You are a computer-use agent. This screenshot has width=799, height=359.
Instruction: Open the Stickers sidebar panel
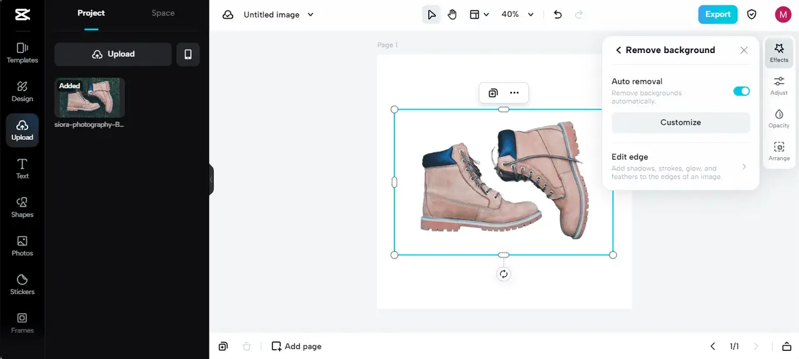pos(22,285)
